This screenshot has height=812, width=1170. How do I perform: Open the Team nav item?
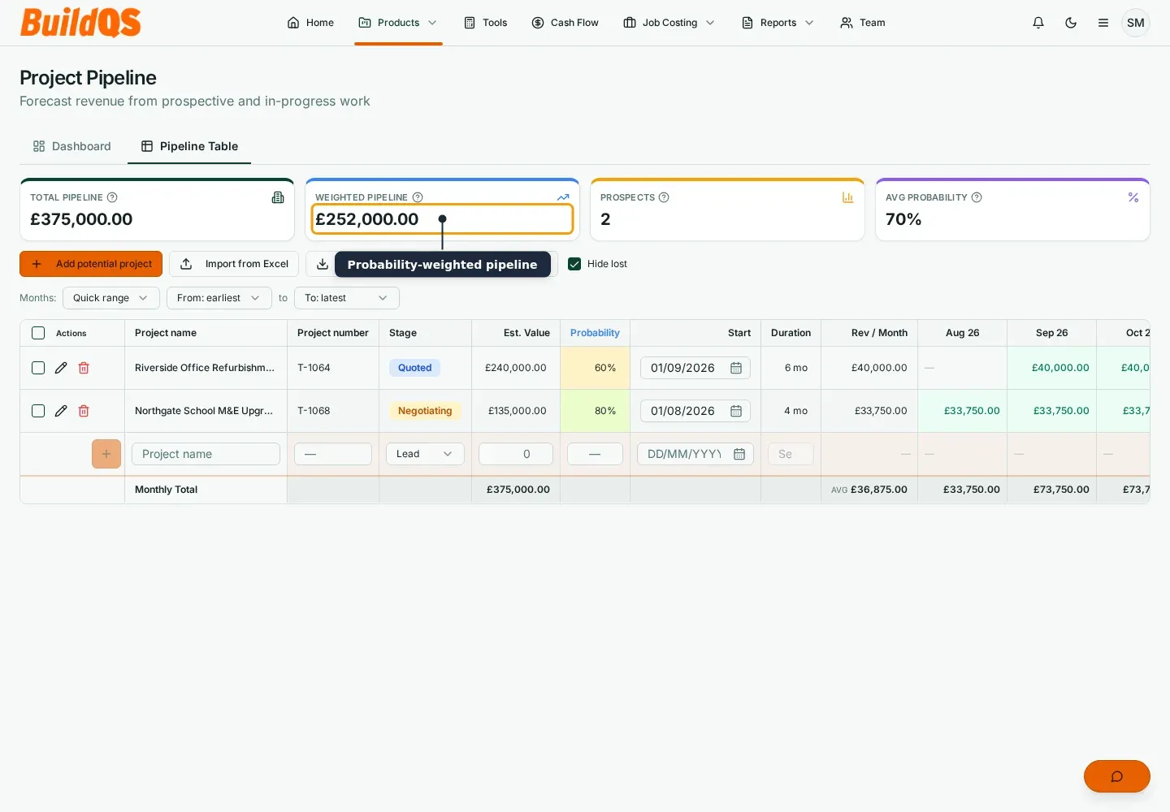tap(863, 23)
